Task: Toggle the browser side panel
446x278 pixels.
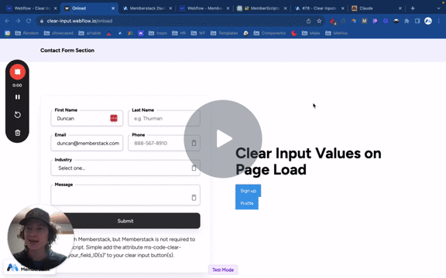Action: point(417,21)
